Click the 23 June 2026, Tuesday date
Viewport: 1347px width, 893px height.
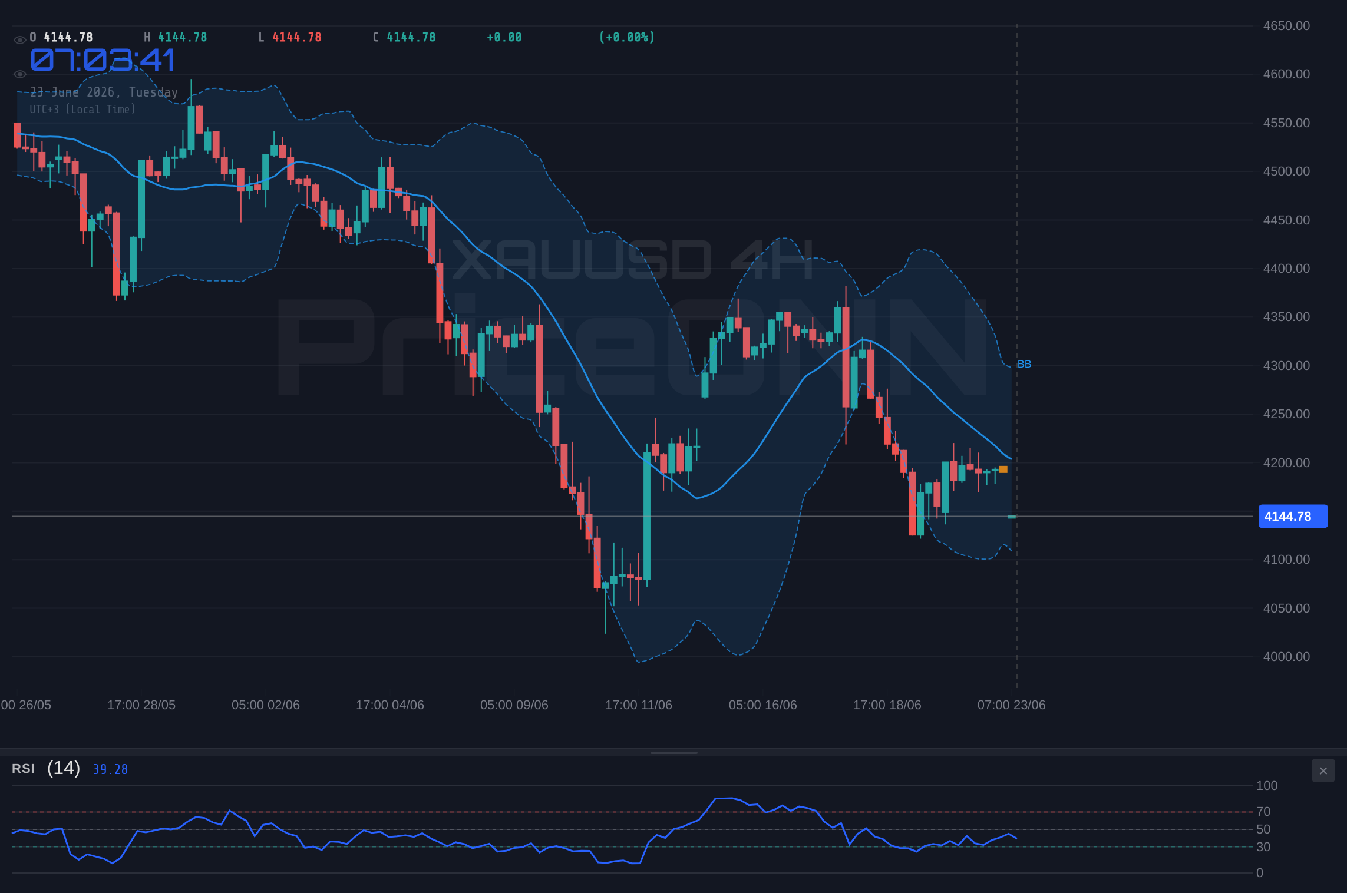(x=104, y=92)
